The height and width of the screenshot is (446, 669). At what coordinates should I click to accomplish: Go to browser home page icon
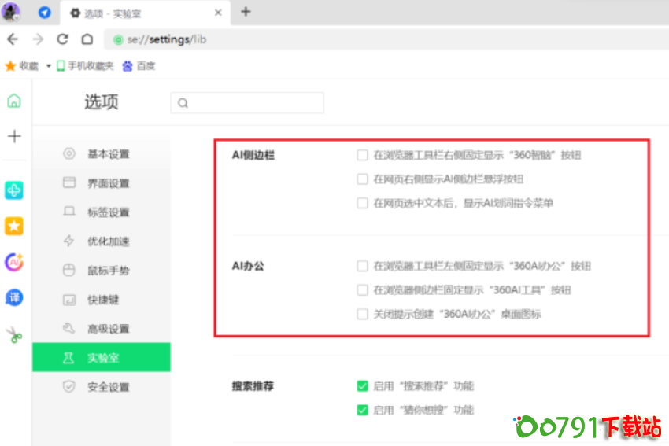pos(87,39)
